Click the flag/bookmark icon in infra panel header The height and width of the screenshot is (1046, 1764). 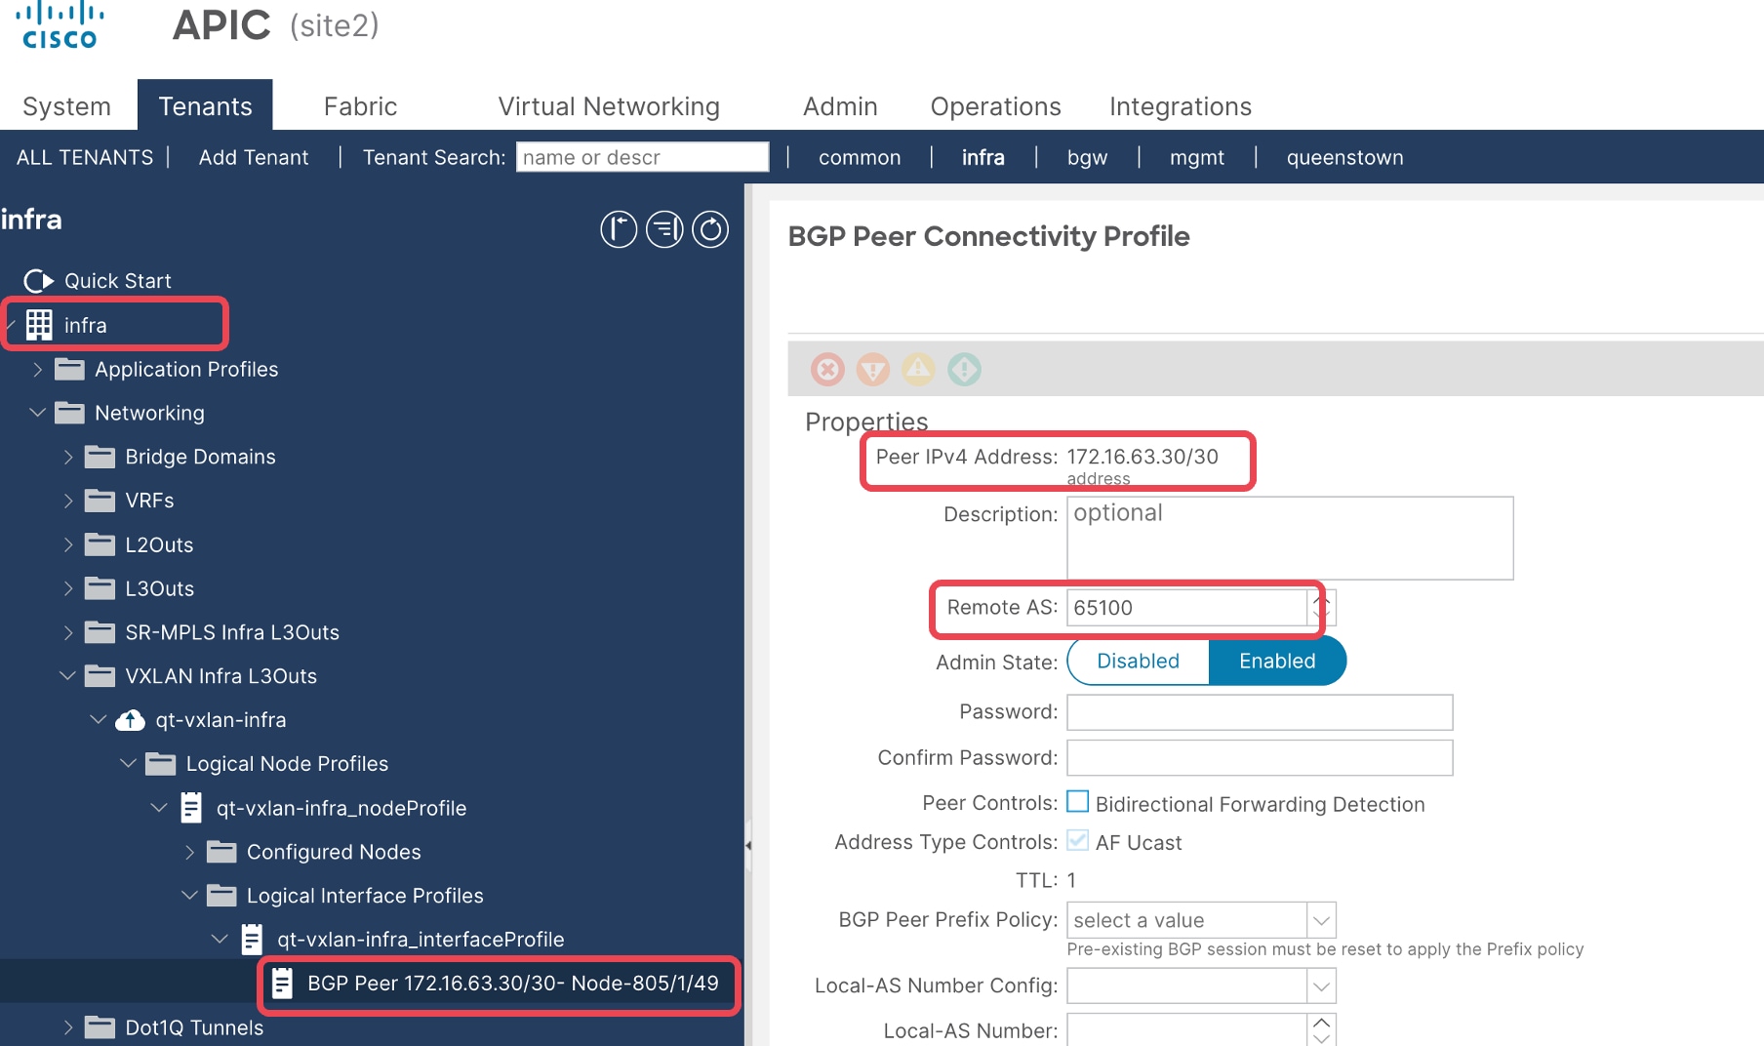(x=619, y=229)
